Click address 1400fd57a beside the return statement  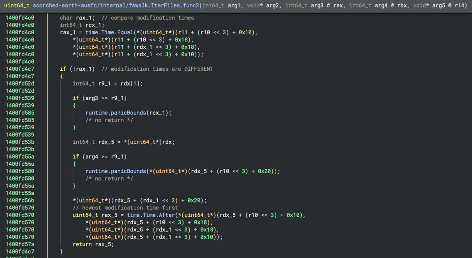(x=20, y=244)
